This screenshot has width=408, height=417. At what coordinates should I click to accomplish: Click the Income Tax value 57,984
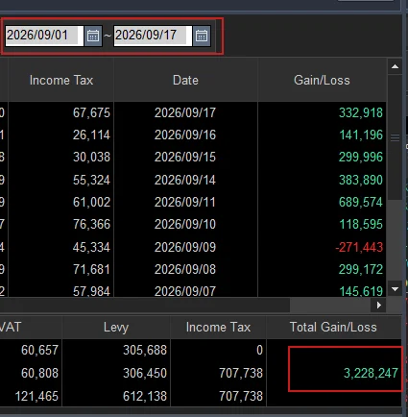pos(91,291)
